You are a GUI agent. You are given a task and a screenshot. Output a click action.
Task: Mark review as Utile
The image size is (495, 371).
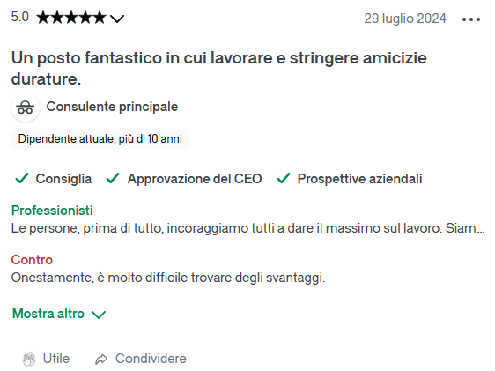point(46,359)
